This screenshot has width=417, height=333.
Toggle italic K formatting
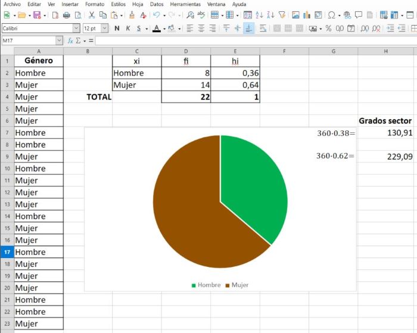[x=128, y=28]
